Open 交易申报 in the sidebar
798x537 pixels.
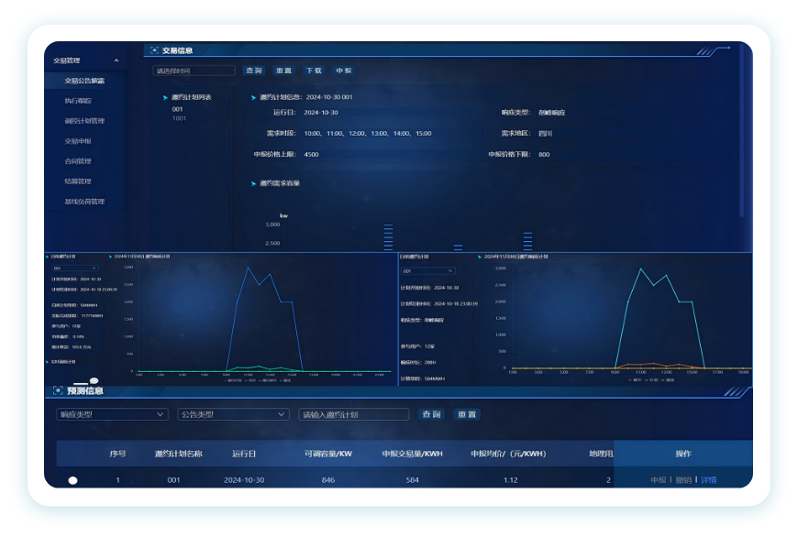(78, 141)
